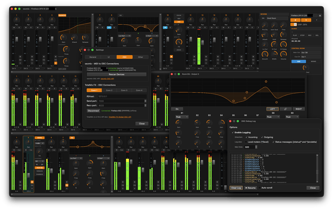The image size is (333, 209).
Task: Adjust the reverb Pre Dly knob
Action: click(x=265, y=25)
